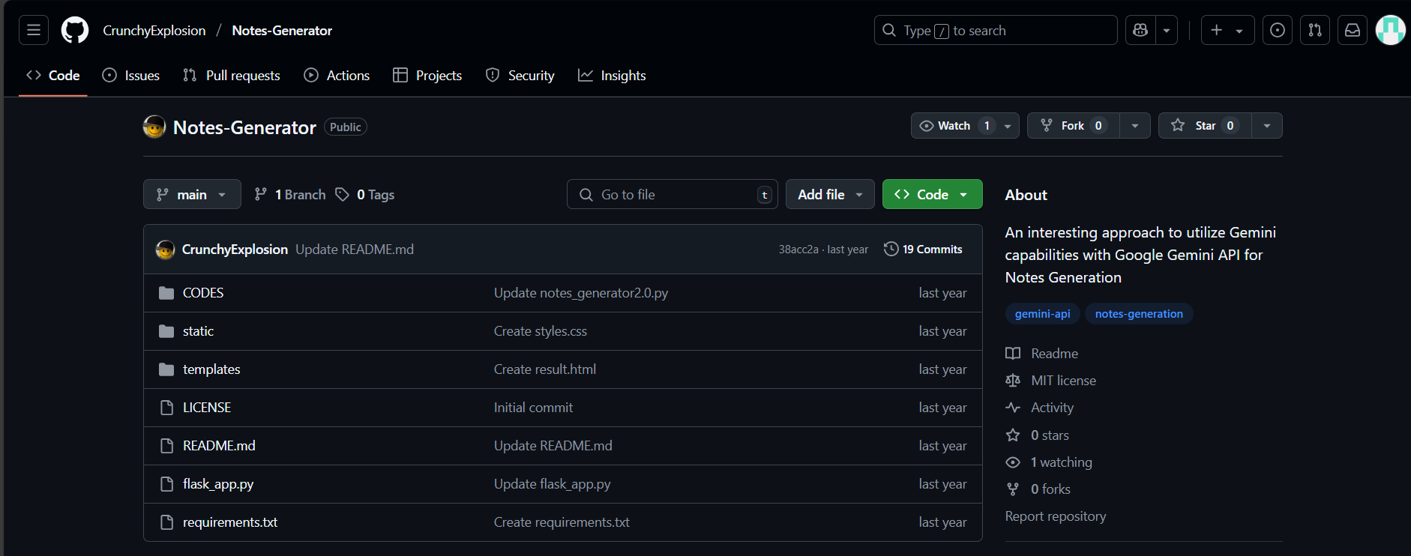Expand the Star lists dropdown arrow

tap(1267, 126)
